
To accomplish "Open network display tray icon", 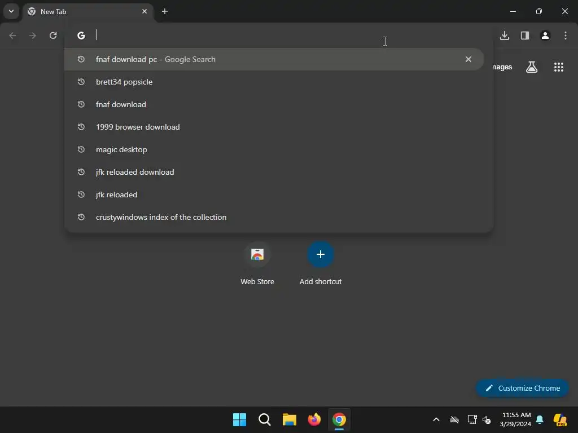I will (x=472, y=419).
